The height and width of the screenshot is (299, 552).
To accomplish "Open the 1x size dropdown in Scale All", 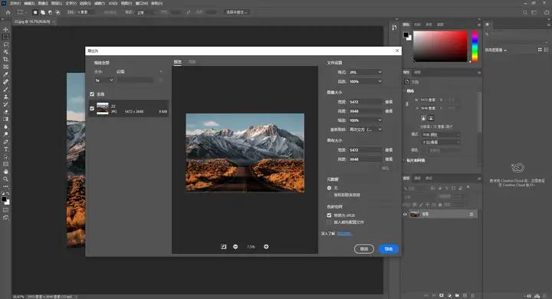I will [103, 80].
